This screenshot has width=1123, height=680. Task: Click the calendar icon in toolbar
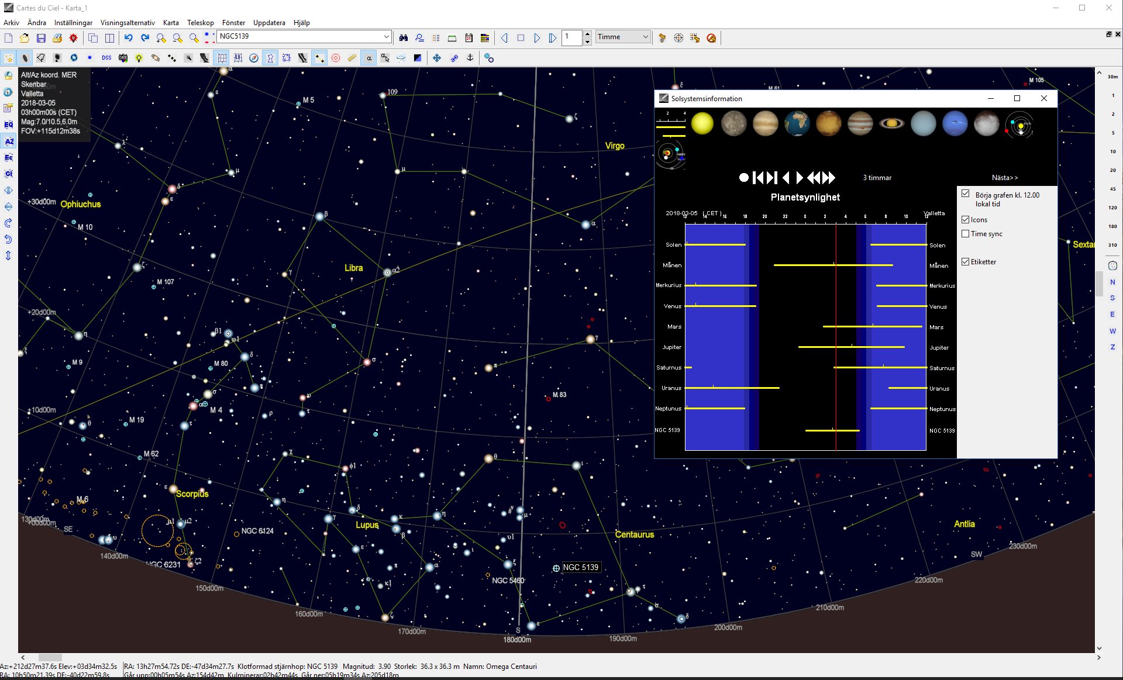point(469,38)
